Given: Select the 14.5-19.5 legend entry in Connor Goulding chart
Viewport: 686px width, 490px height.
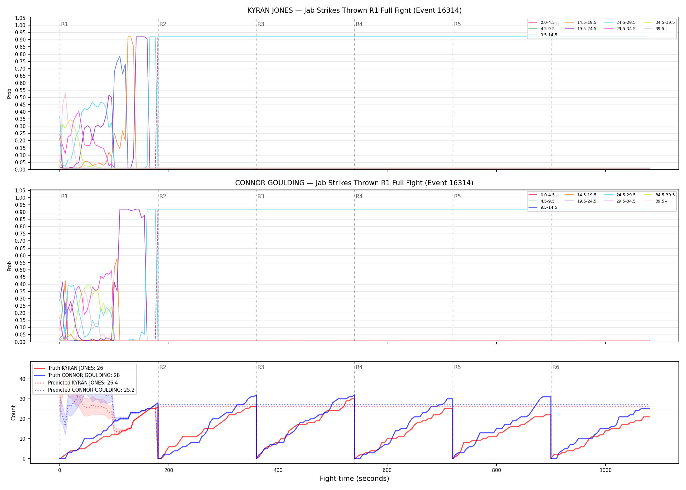Looking at the screenshot, I should click(580, 195).
